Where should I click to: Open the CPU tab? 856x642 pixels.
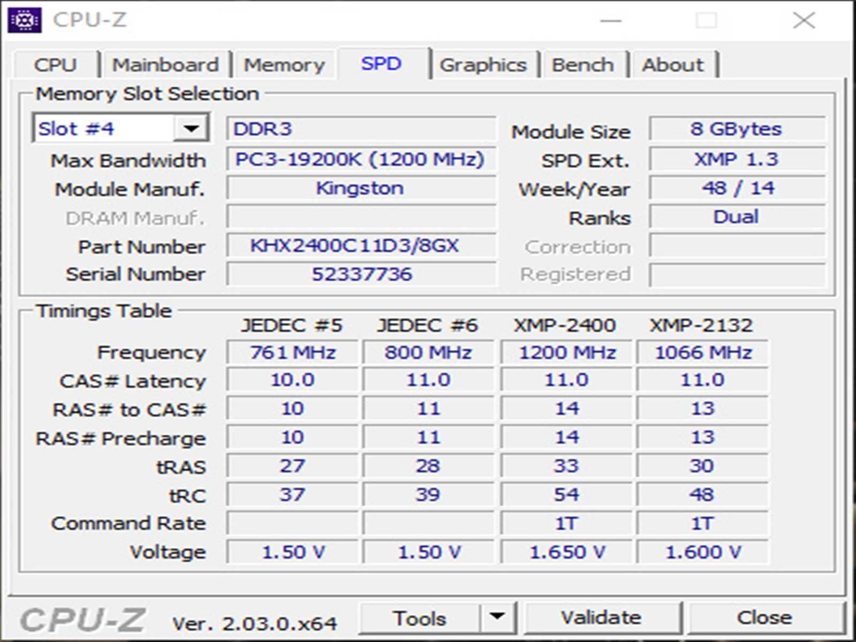click(56, 65)
